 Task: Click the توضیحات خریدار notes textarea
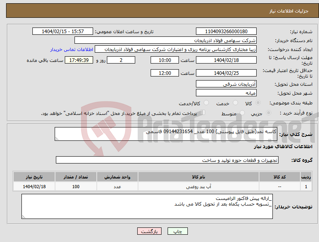[147, 207]
